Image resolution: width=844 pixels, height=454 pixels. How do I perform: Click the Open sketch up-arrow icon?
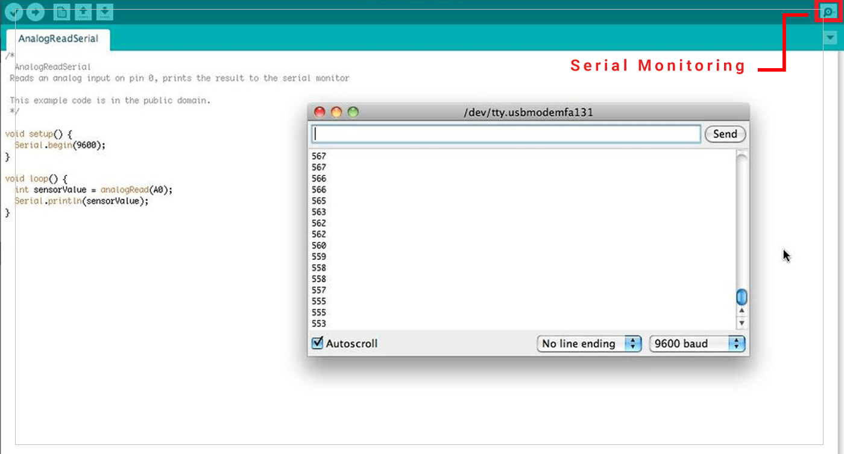tap(83, 11)
